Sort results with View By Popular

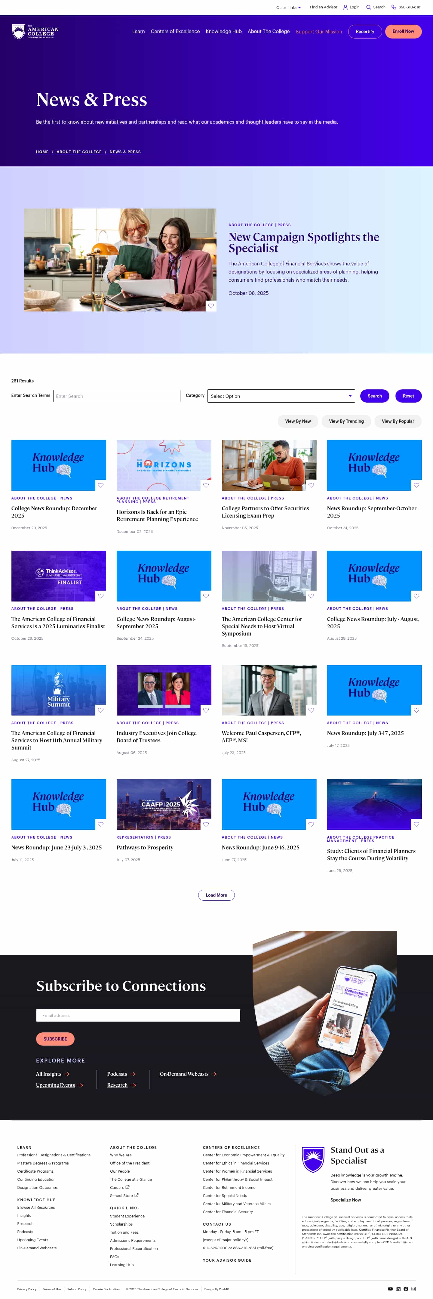point(398,421)
